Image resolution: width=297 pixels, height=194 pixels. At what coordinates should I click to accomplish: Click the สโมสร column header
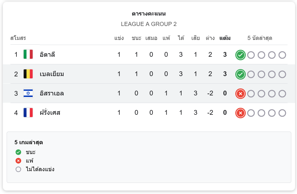click(18, 38)
